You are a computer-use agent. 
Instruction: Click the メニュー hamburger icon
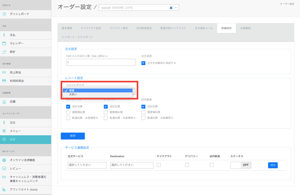4,131
